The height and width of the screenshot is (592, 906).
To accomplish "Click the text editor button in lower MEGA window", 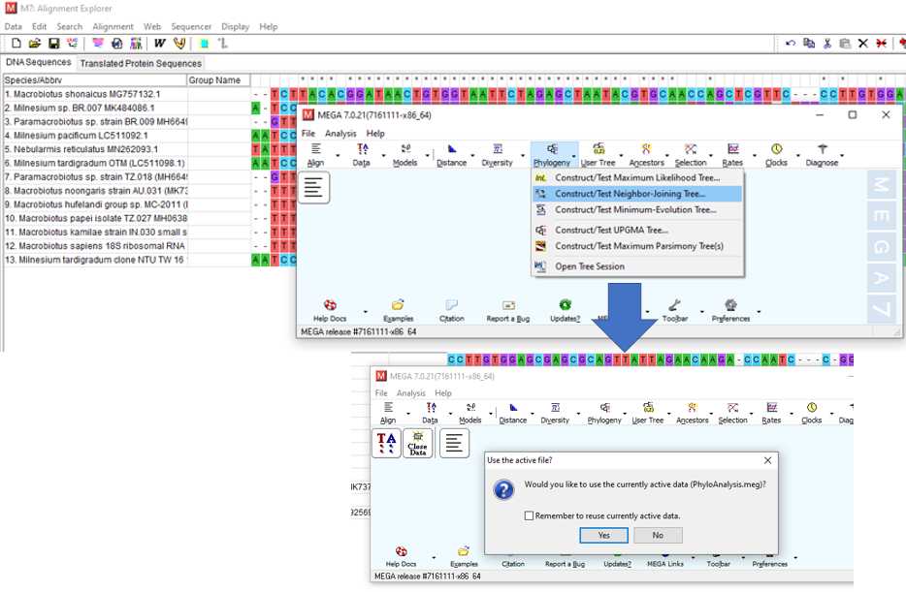I will click(x=454, y=443).
